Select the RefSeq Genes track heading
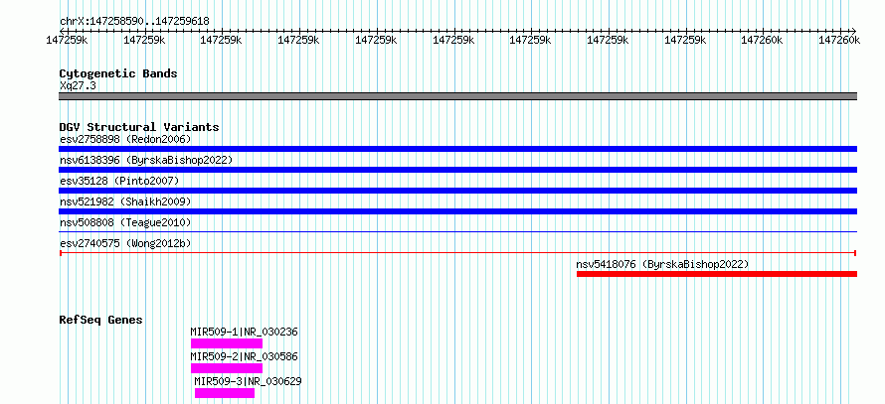This screenshot has width=885, height=404. tap(101, 320)
